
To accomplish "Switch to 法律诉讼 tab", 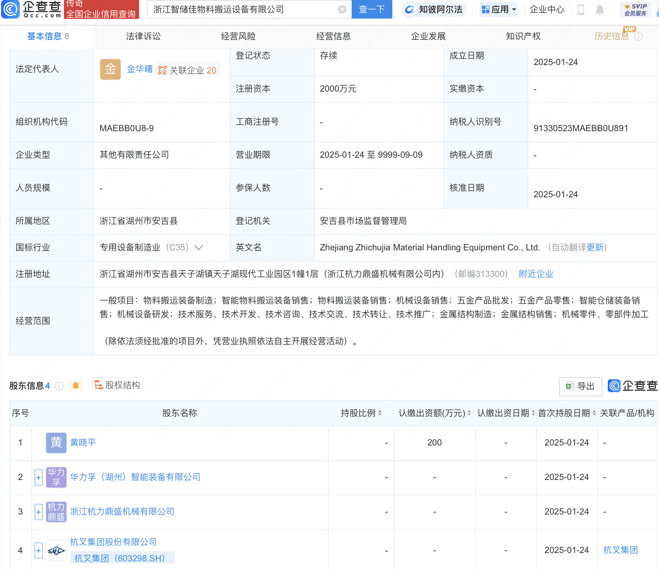I will click(x=143, y=36).
